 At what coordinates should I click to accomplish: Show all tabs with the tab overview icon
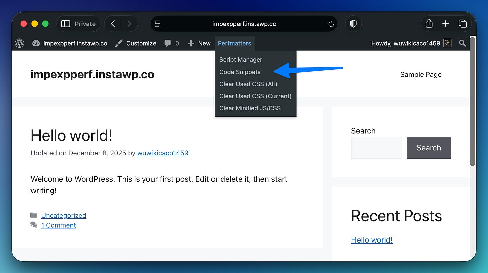tap(463, 24)
